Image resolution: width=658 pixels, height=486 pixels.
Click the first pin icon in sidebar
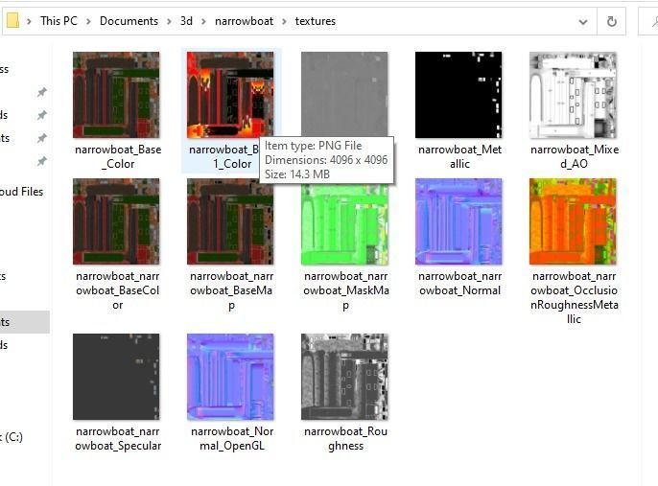click(x=42, y=92)
